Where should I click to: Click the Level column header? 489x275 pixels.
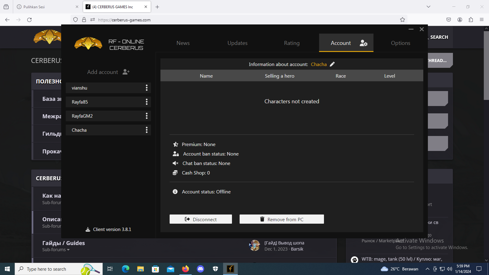(x=390, y=76)
